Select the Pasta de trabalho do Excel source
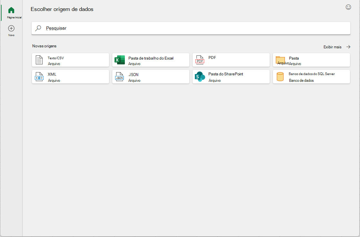 (151, 60)
